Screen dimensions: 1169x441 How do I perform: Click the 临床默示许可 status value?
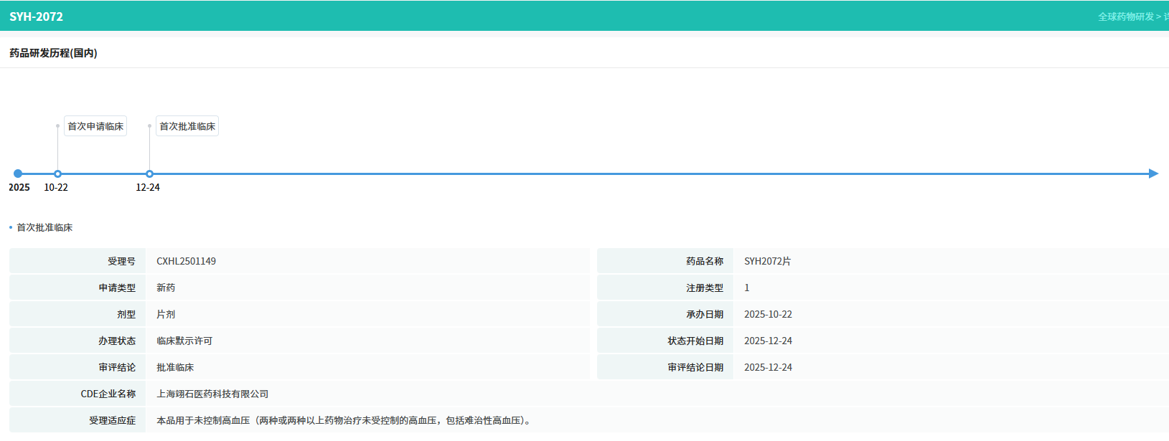click(184, 341)
